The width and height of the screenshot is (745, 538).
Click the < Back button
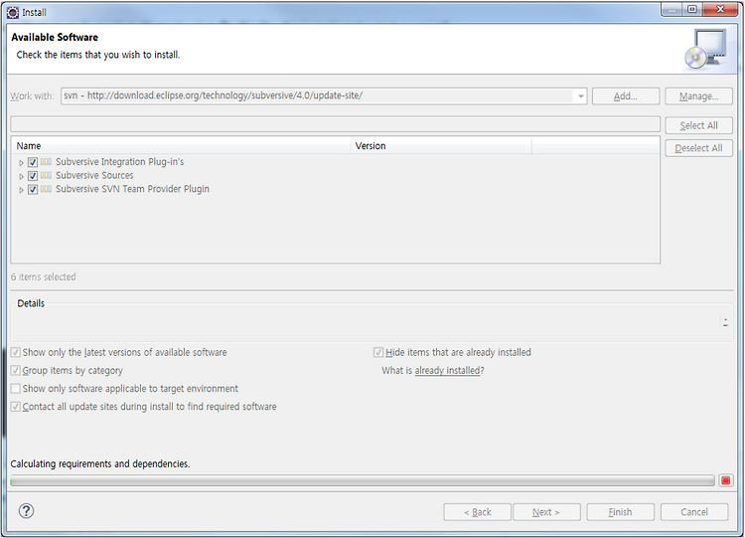coord(477,512)
